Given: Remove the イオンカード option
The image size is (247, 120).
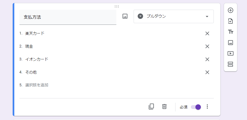Looking at the screenshot, I should pyautogui.click(x=207, y=59).
